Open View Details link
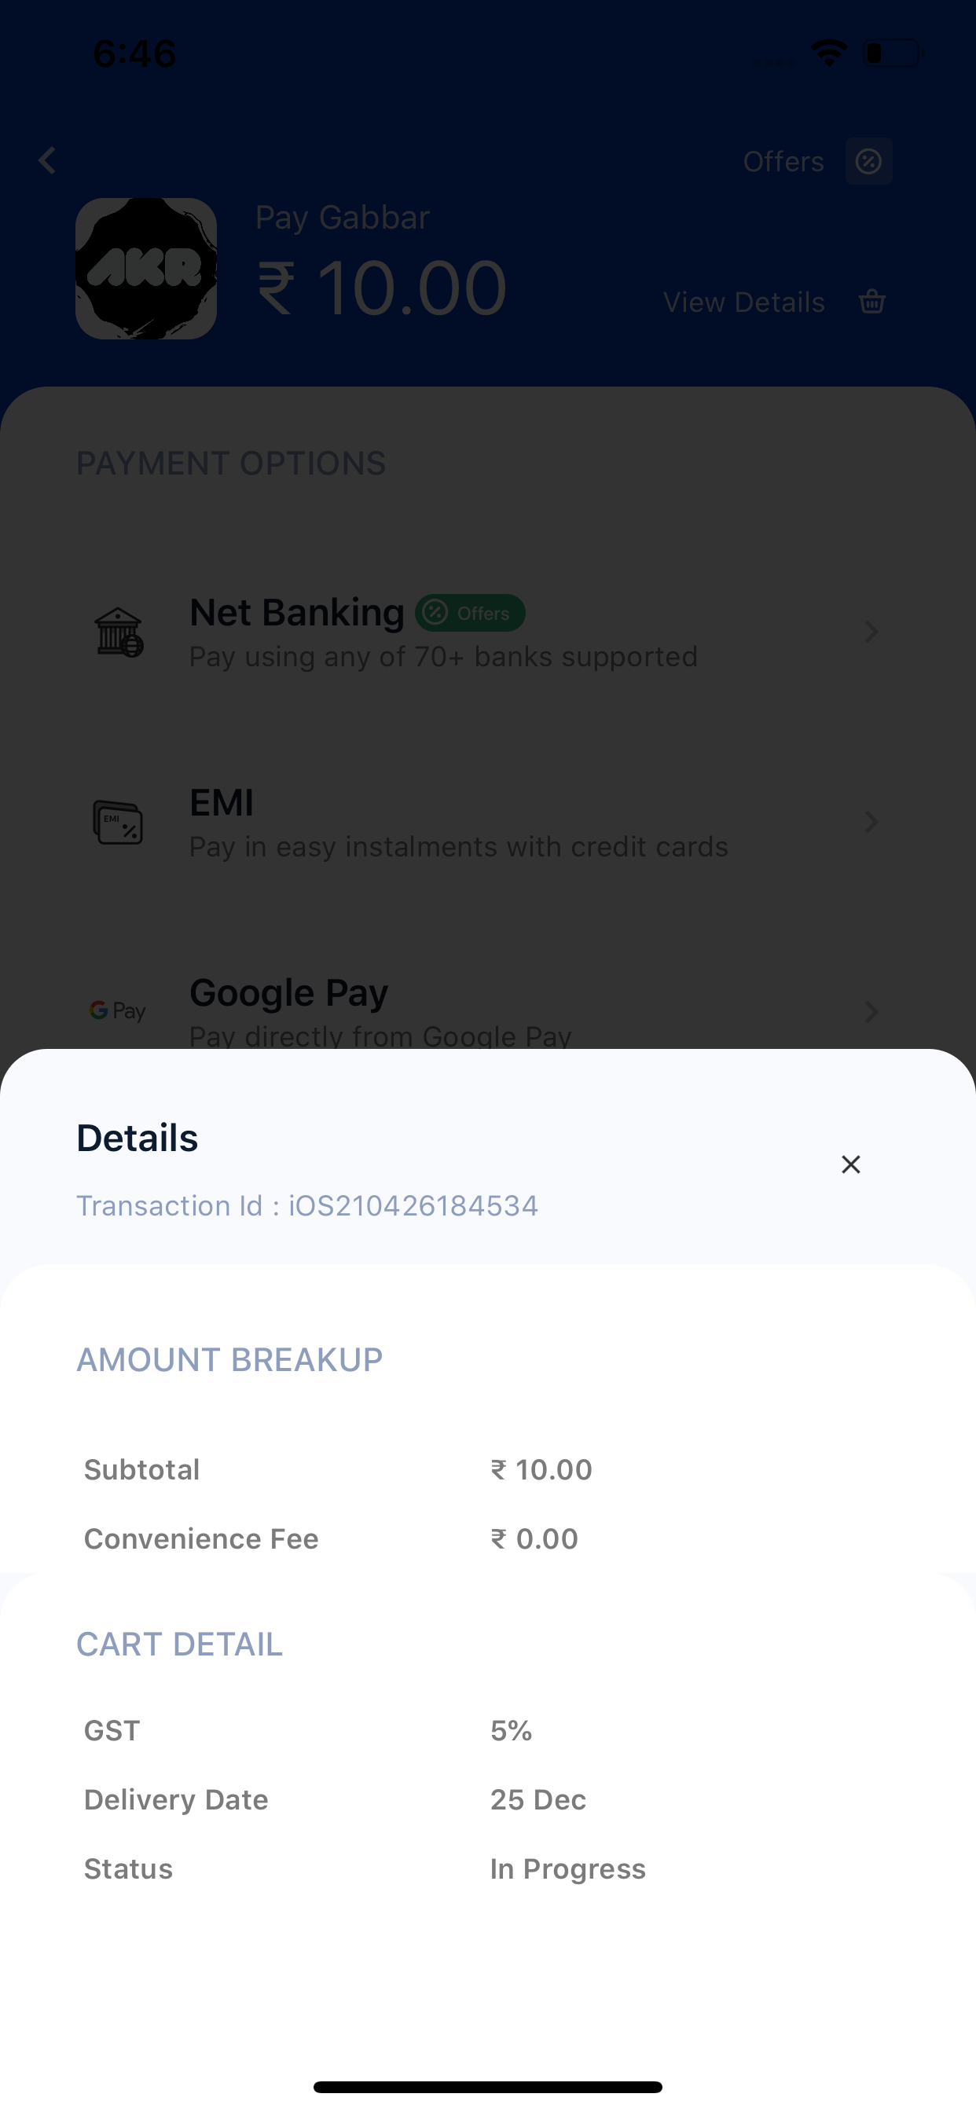The image size is (976, 2112). point(744,302)
